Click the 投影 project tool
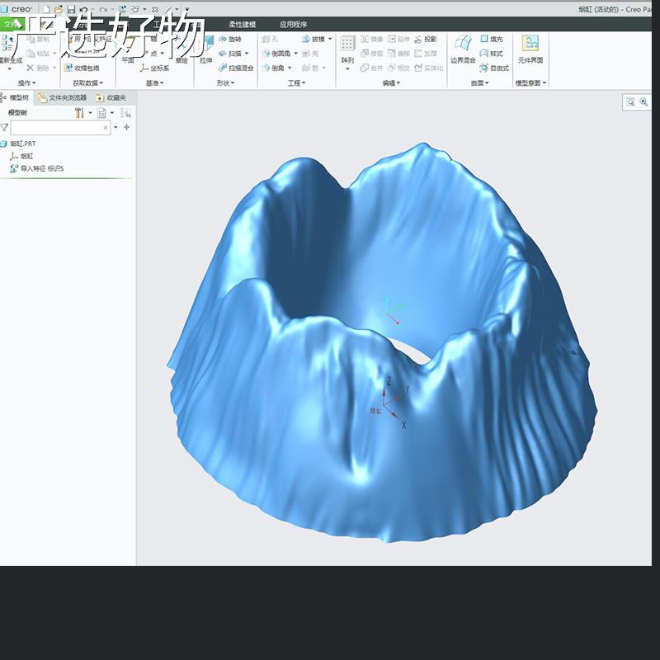 (x=426, y=39)
